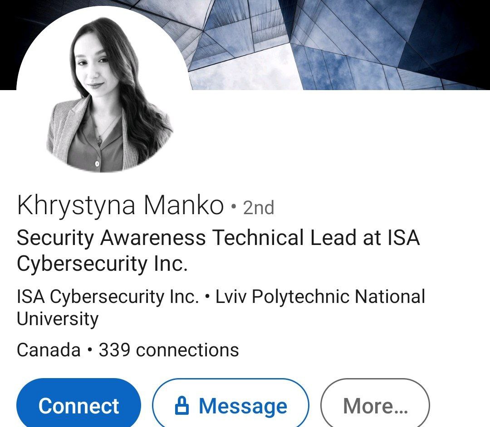The width and height of the screenshot is (490, 427).
Task: Open the More... options menu
Action: tap(375, 405)
